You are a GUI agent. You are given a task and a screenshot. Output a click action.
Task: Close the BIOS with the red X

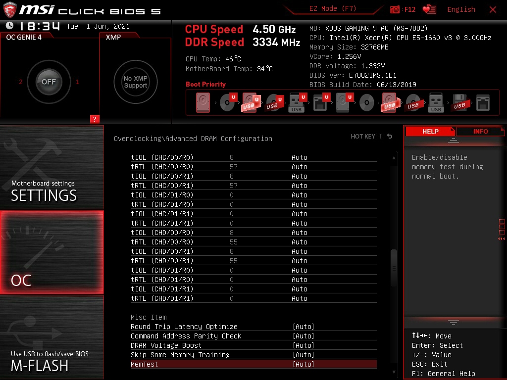pos(493,9)
